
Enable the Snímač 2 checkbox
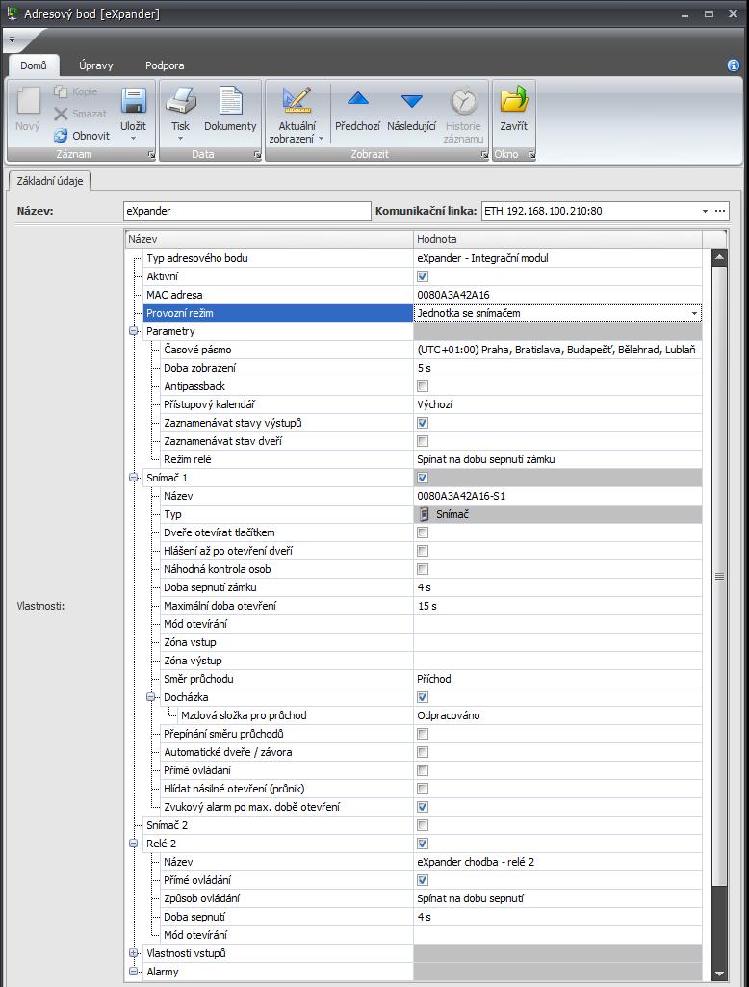(x=423, y=824)
